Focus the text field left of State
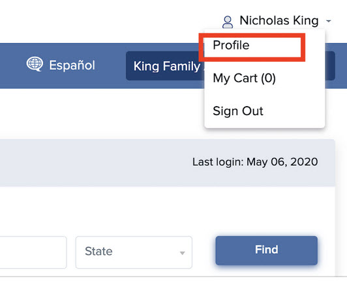Image resolution: width=347 pixels, height=283 pixels. tap(33, 252)
